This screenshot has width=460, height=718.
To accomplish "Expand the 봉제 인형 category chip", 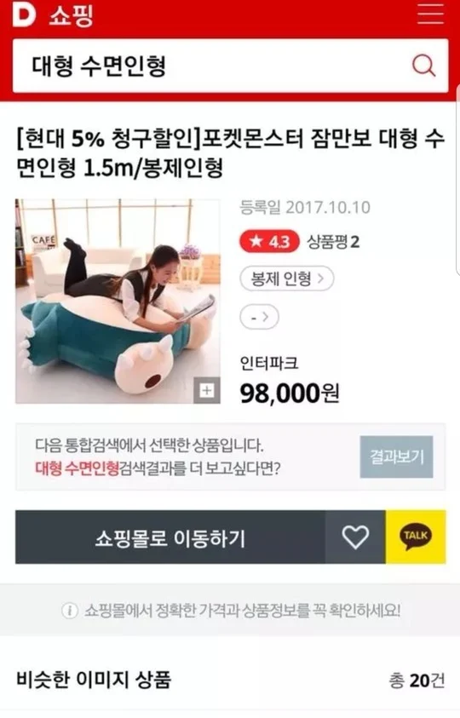I will (x=287, y=279).
